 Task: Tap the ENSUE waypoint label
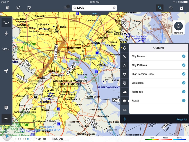click(x=95, y=43)
